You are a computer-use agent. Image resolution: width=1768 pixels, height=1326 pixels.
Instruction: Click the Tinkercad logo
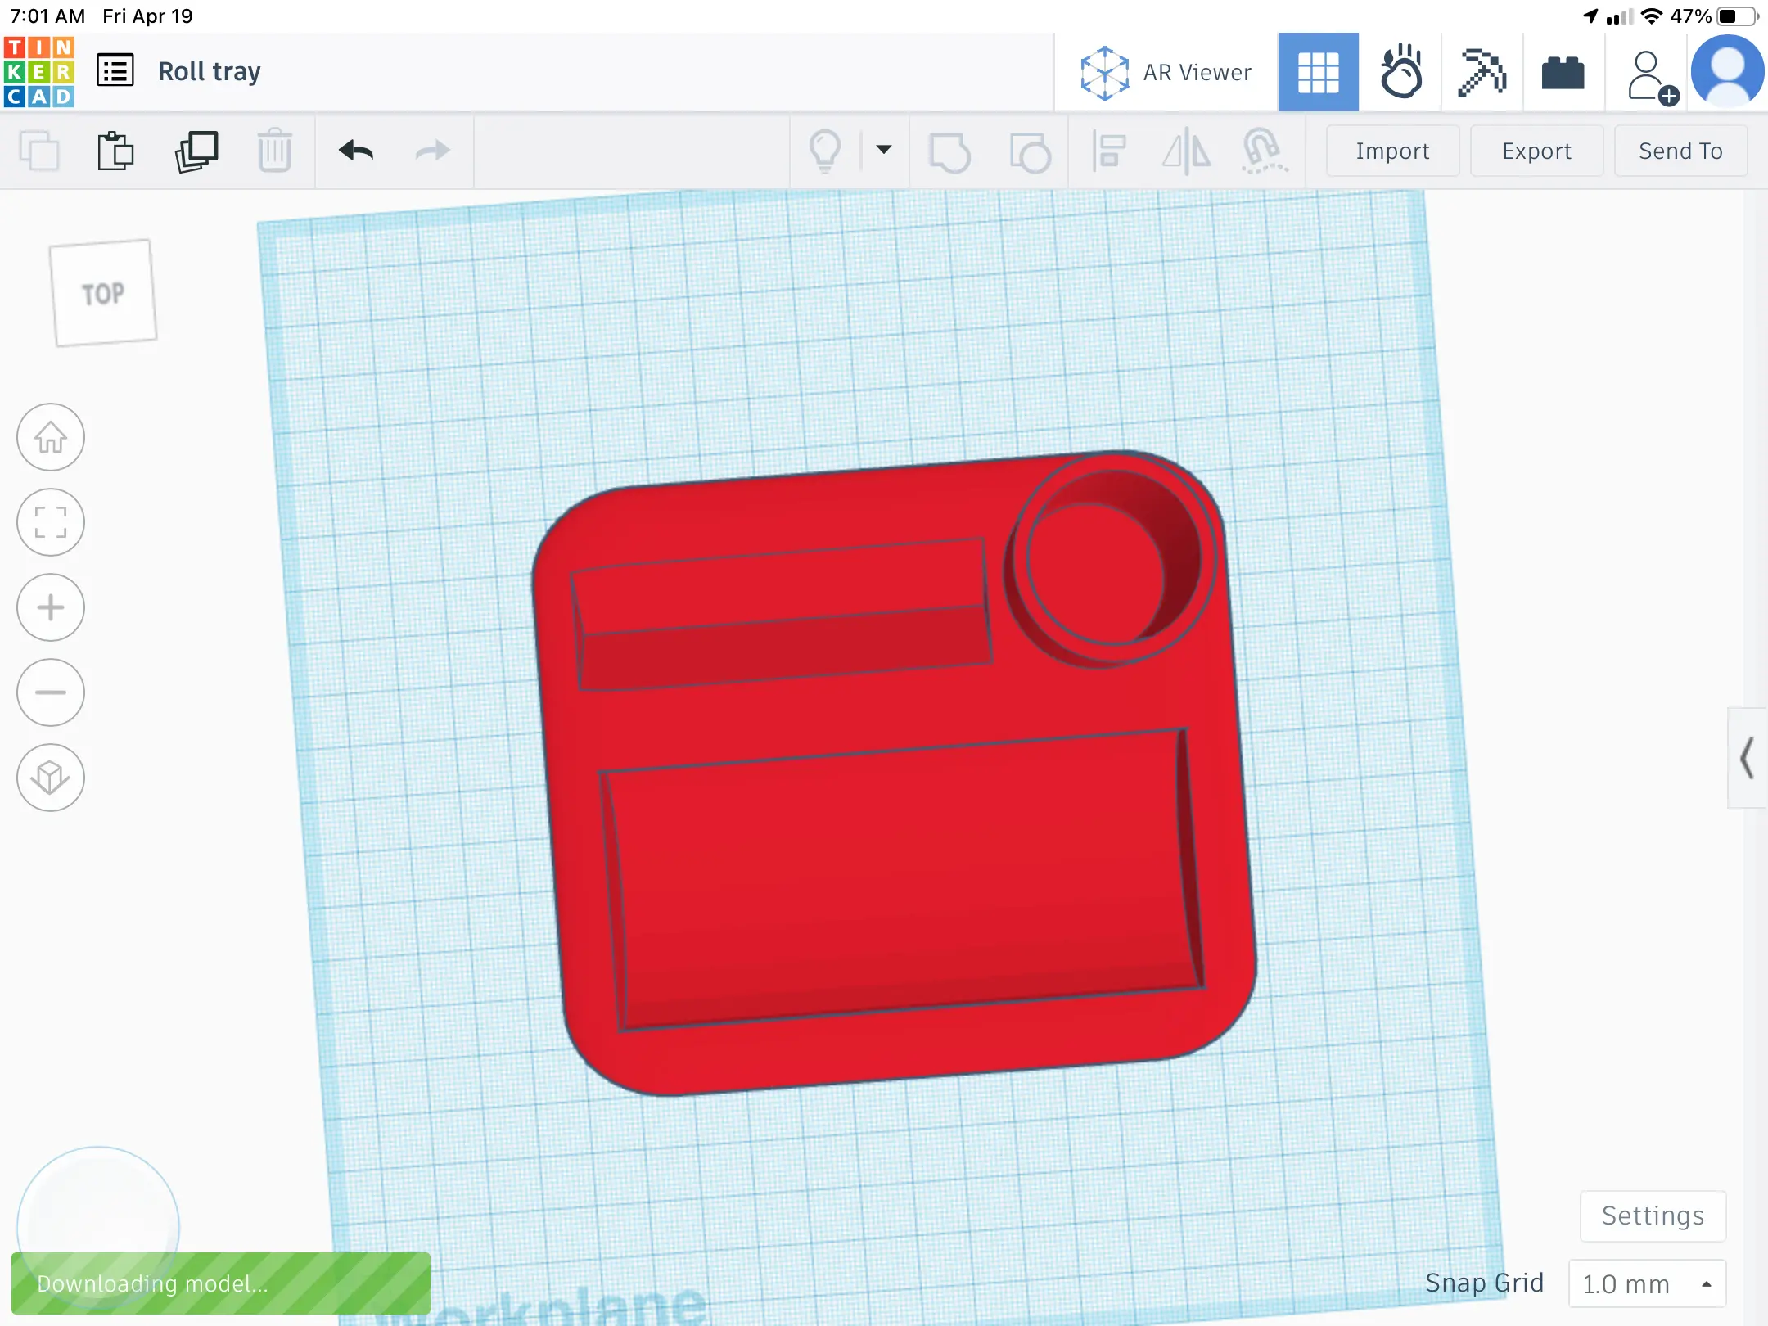tap(39, 71)
